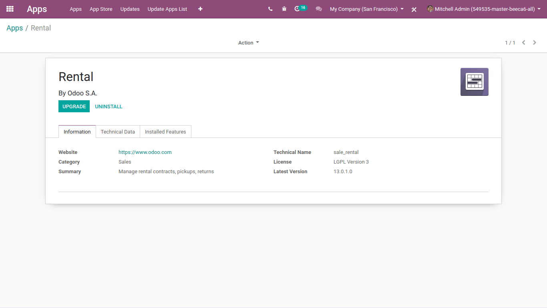Open the Updates menu
547x308 pixels.
130,9
